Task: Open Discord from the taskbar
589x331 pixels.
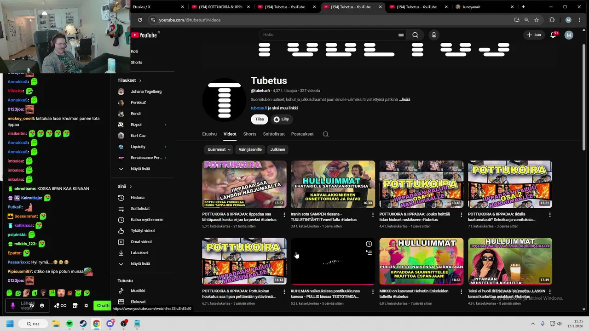Action: coord(110,324)
